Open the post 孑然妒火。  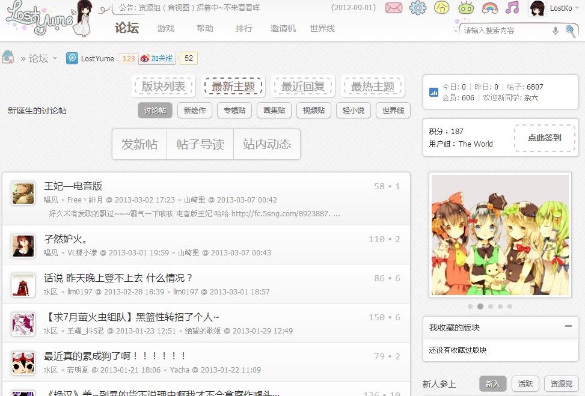click(66, 239)
